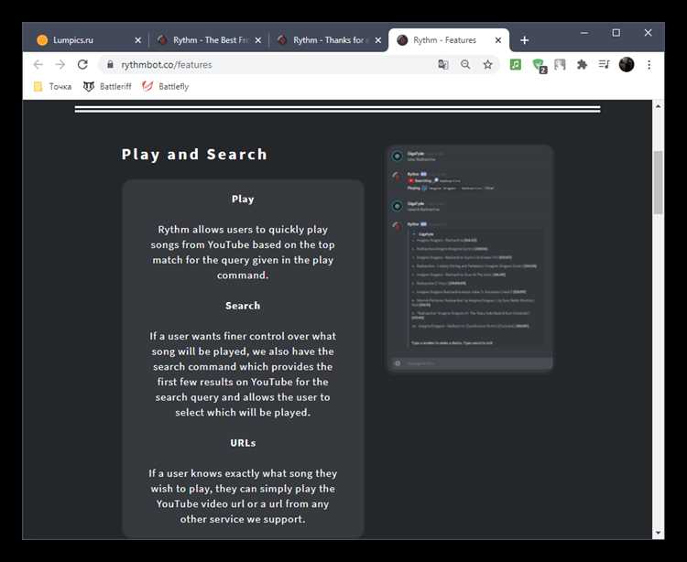
Task: Open the Точка bookmarks folder
Action: pos(52,87)
